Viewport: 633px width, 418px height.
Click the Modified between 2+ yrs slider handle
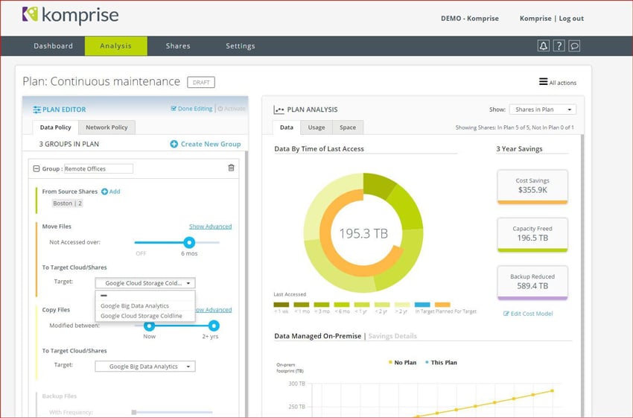tap(214, 326)
